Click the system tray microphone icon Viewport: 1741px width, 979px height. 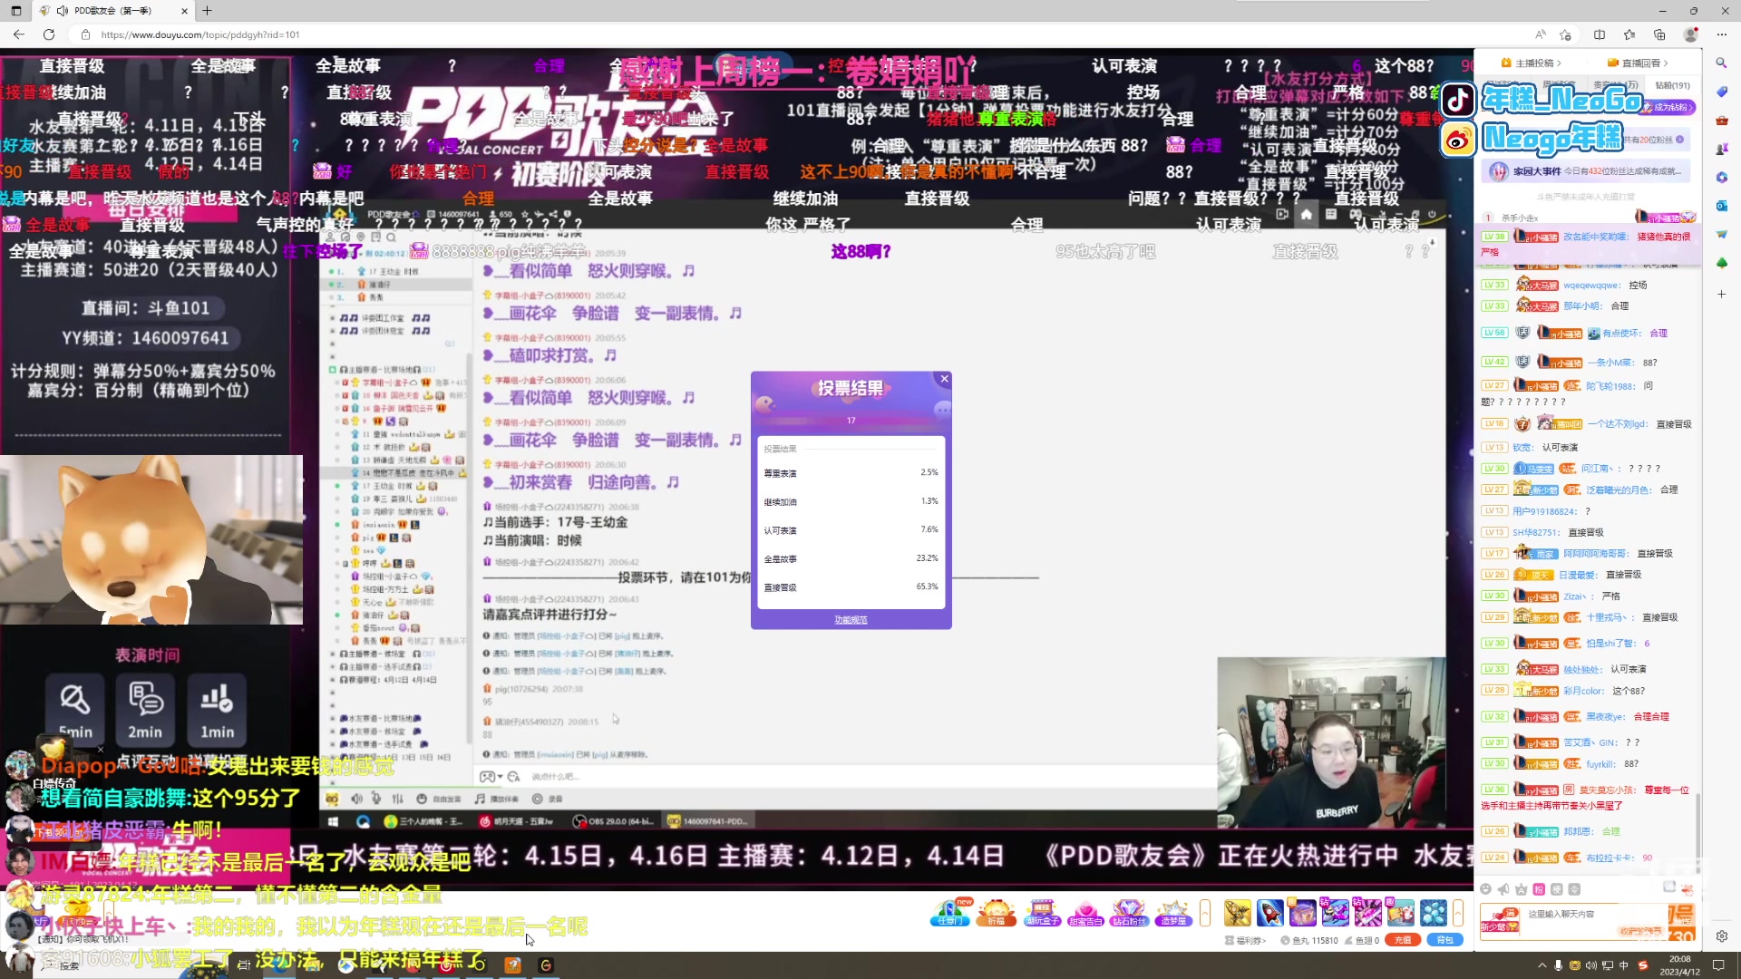(1559, 965)
